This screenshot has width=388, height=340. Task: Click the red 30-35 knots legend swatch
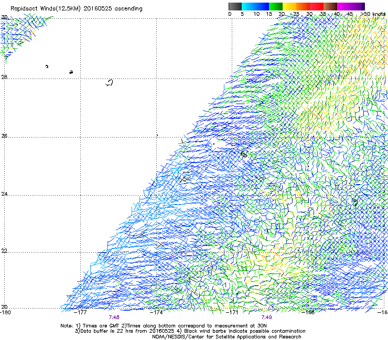pyautogui.click(x=317, y=6)
